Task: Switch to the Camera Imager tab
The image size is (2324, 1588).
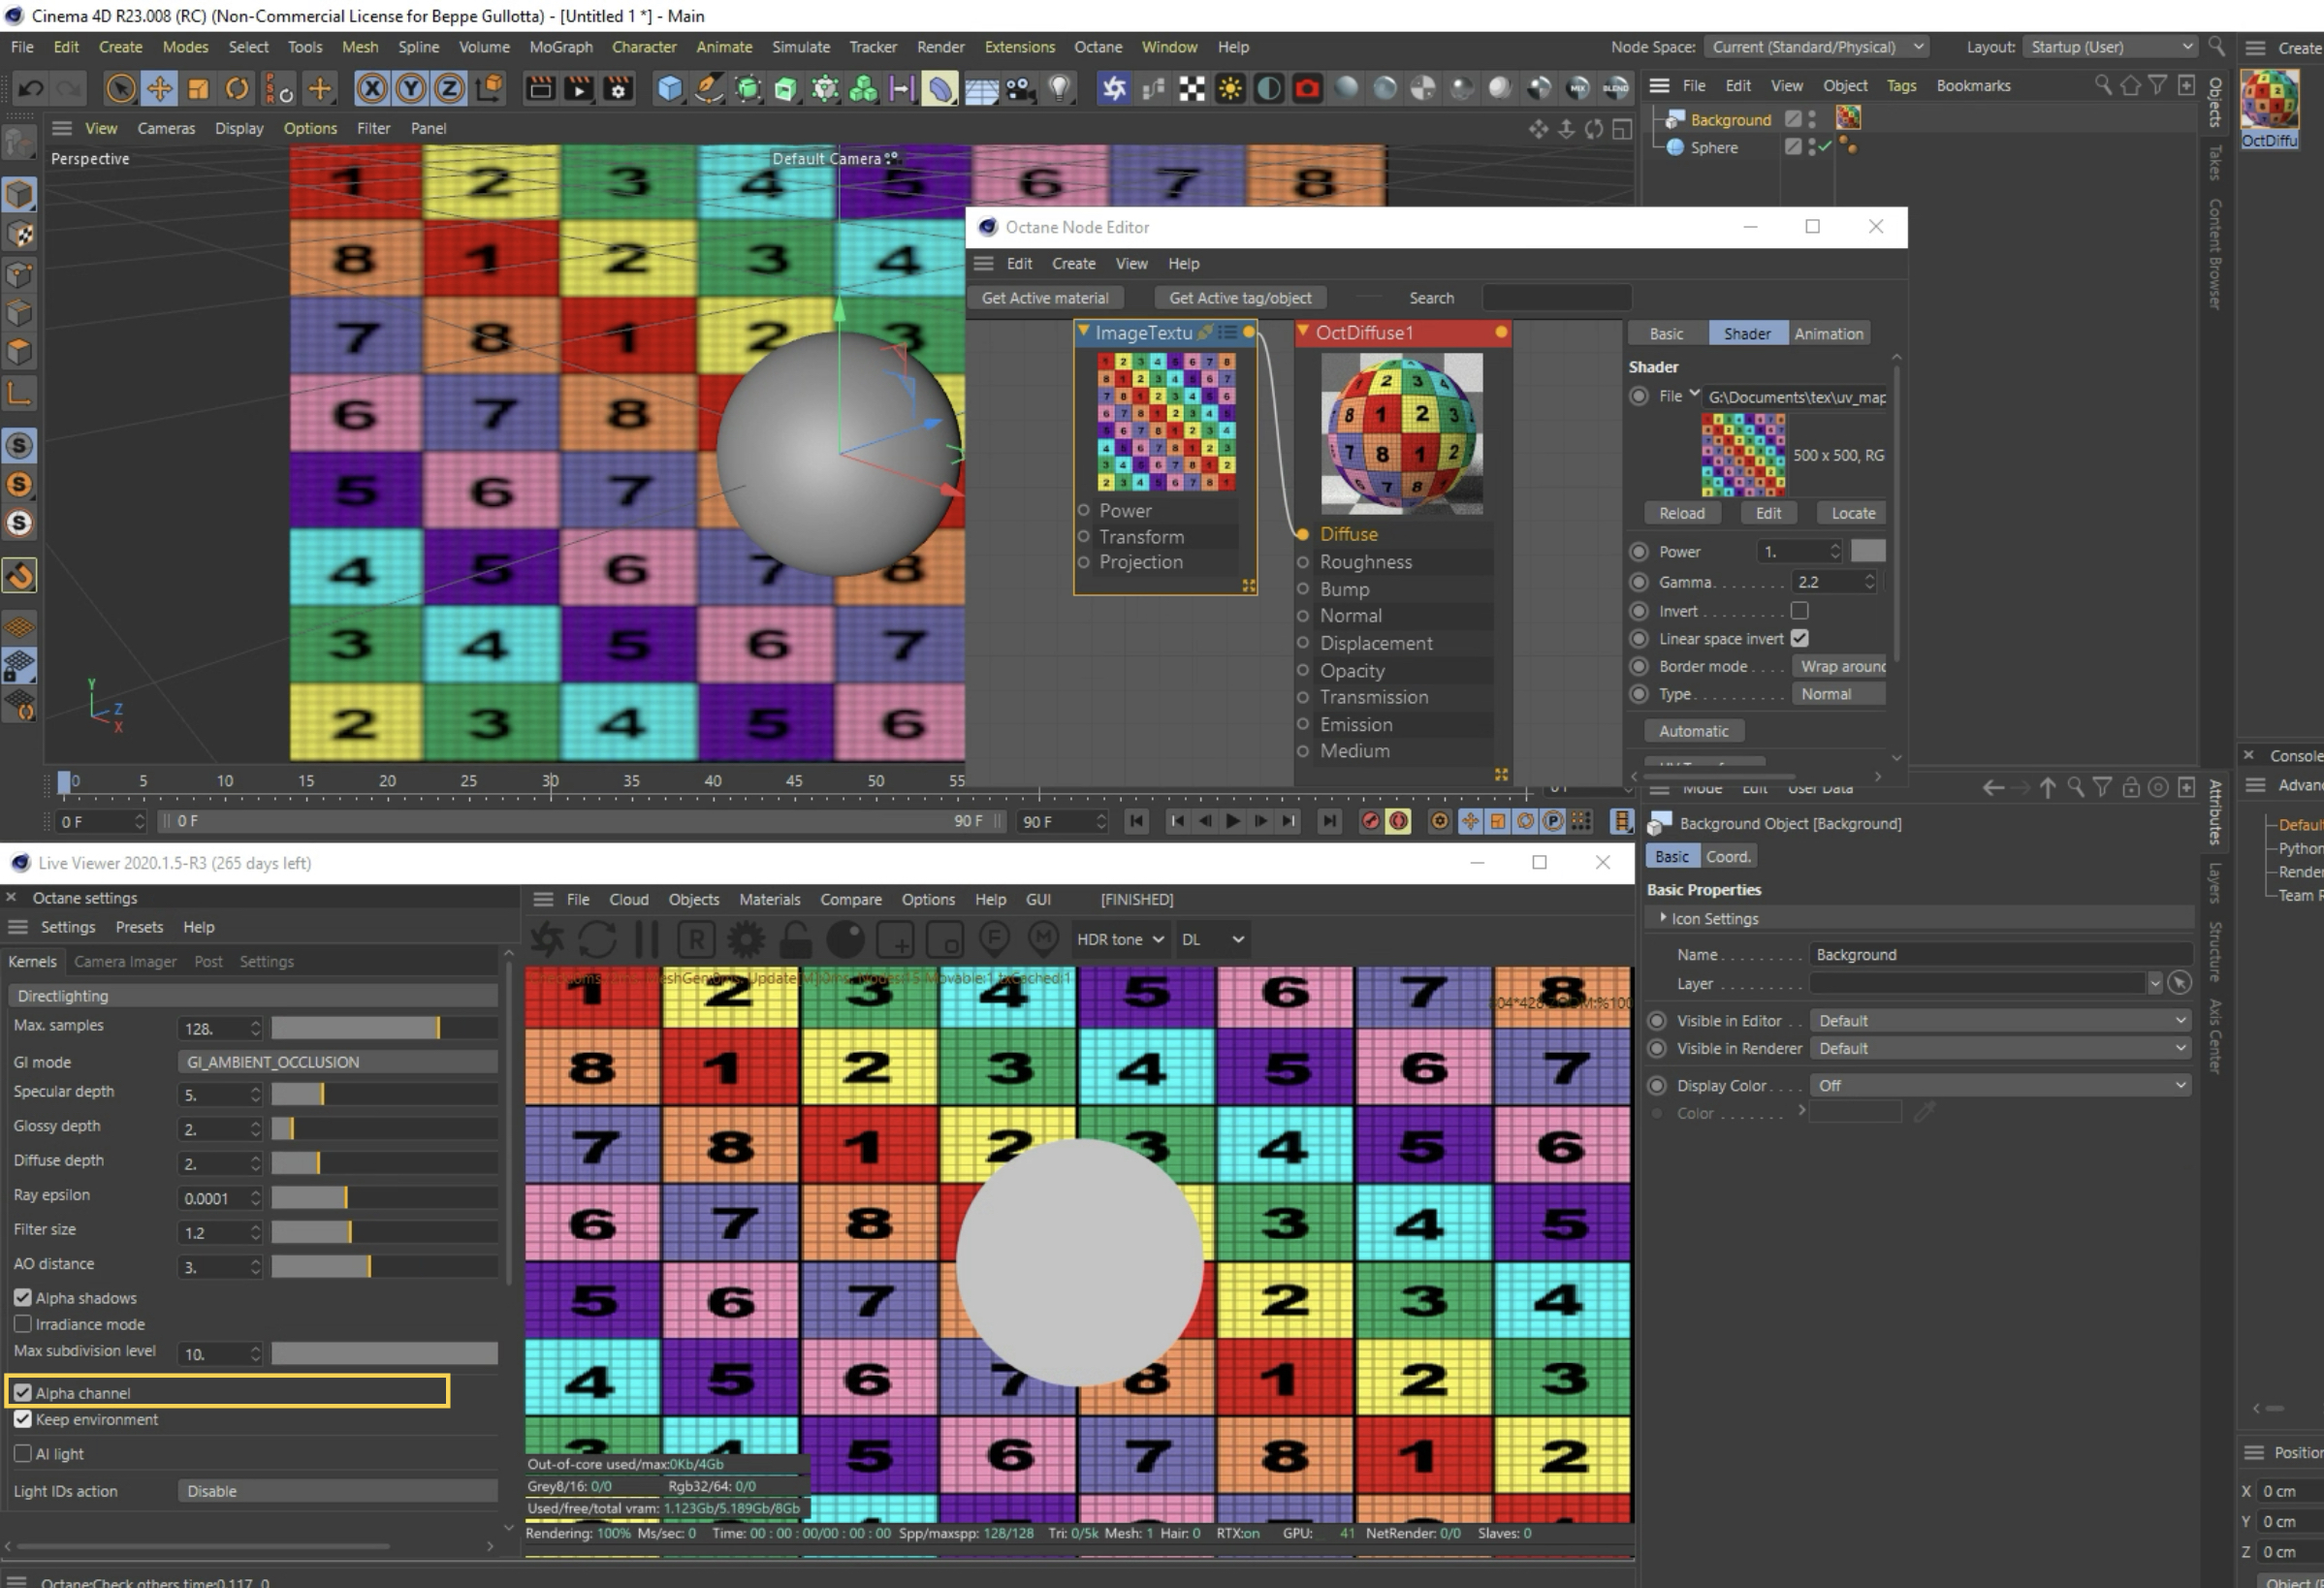Action: click(x=125, y=961)
